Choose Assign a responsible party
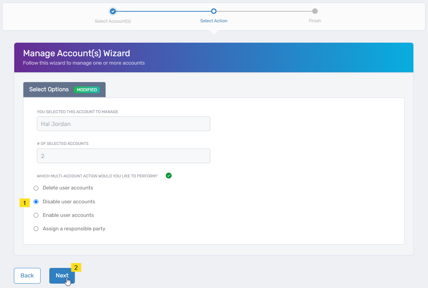The width and height of the screenshot is (428, 288). pyautogui.click(x=36, y=229)
